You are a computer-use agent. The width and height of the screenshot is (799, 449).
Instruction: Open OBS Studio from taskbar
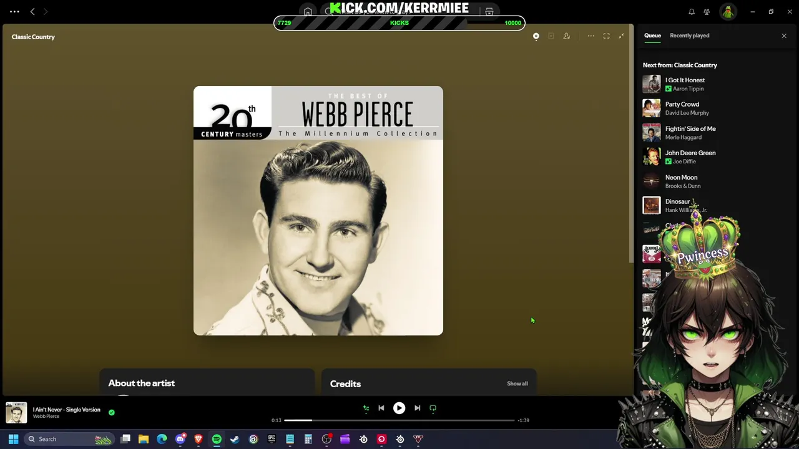click(x=326, y=439)
